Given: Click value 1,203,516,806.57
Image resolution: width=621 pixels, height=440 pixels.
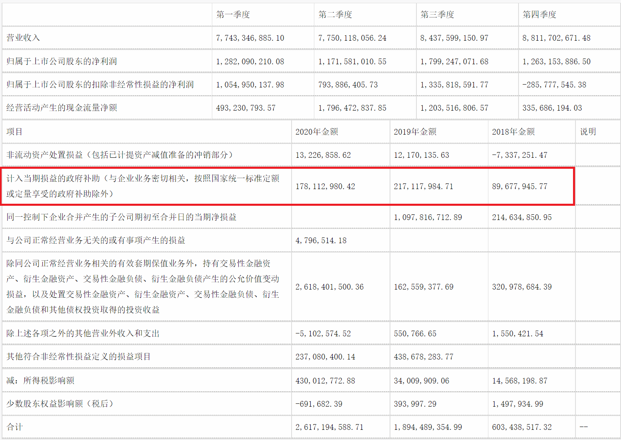Looking at the screenshot, I should 454,108.
